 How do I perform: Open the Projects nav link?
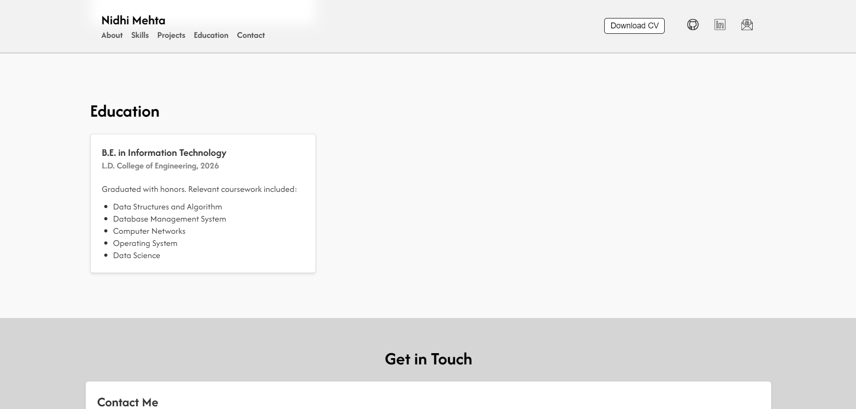click(x=171, y=35)
